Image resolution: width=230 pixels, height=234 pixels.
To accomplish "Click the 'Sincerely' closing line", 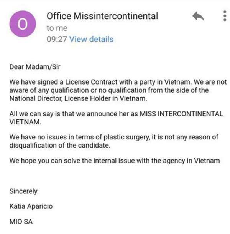I will (x=23, y=191).
